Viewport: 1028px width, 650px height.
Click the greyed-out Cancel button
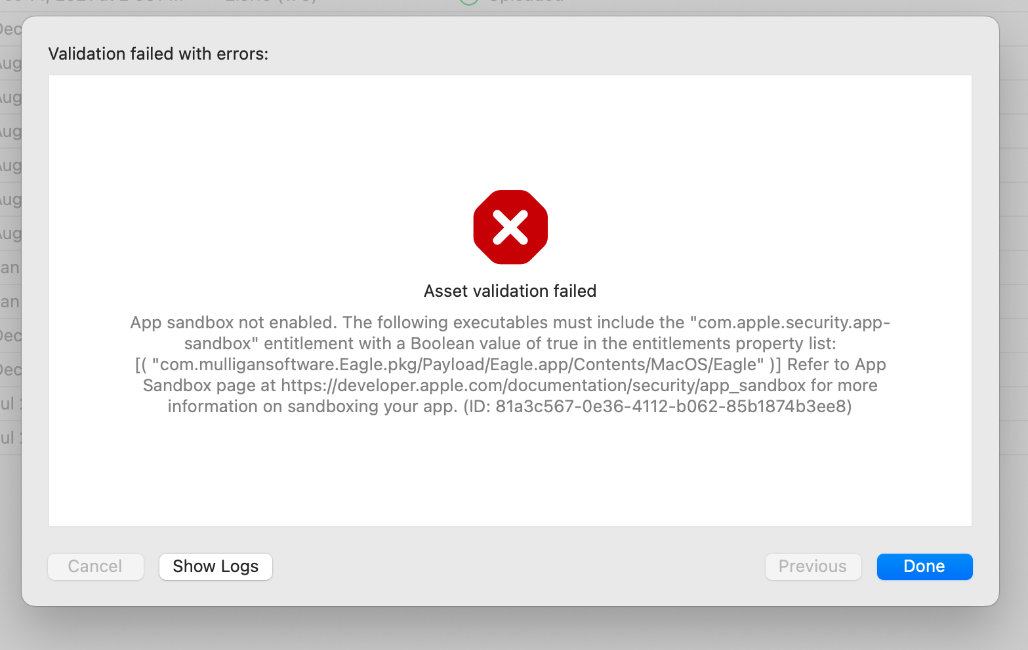click(95, 566)
